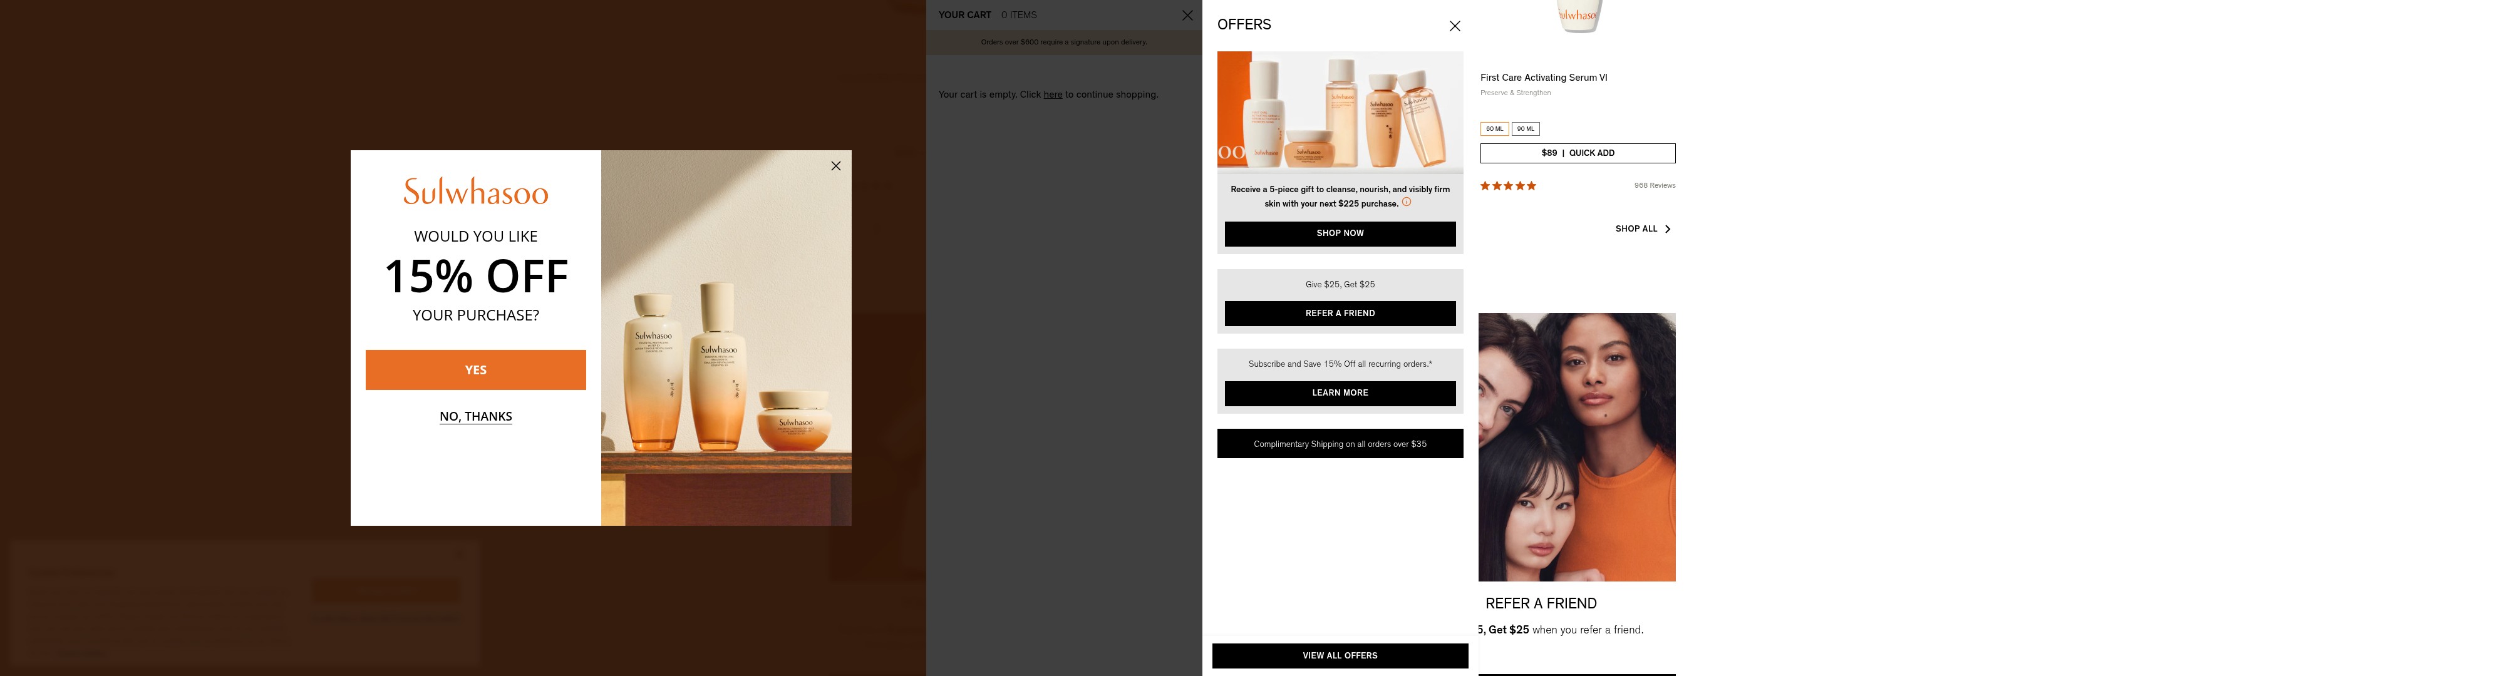The image size is (2505, 676).
Task: Click the Sulwhasoo logo in popup
Action: [x=475, y=192]
